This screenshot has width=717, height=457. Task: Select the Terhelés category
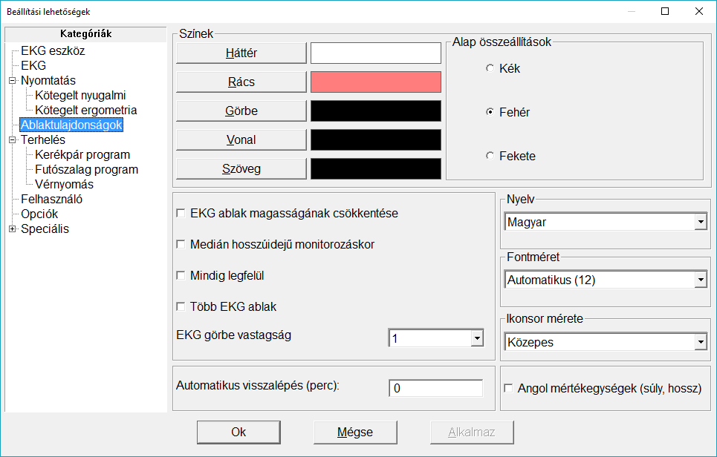[x=43, y=139]
